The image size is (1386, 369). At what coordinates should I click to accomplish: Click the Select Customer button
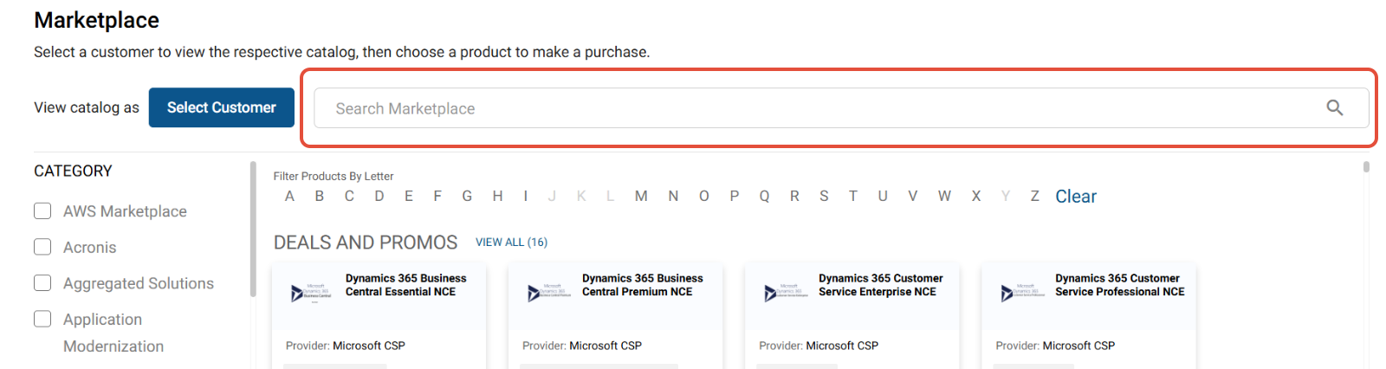222,107
